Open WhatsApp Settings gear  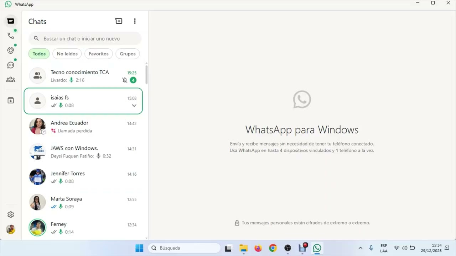(x=11, y=215)
